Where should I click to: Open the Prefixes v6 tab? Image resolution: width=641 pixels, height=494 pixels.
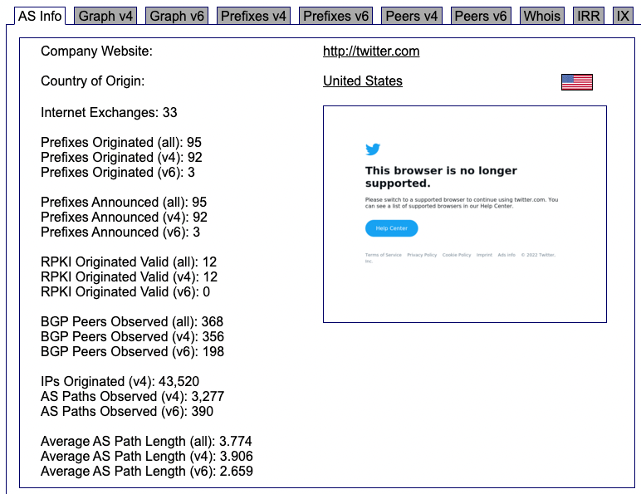[x=335, y=16]
